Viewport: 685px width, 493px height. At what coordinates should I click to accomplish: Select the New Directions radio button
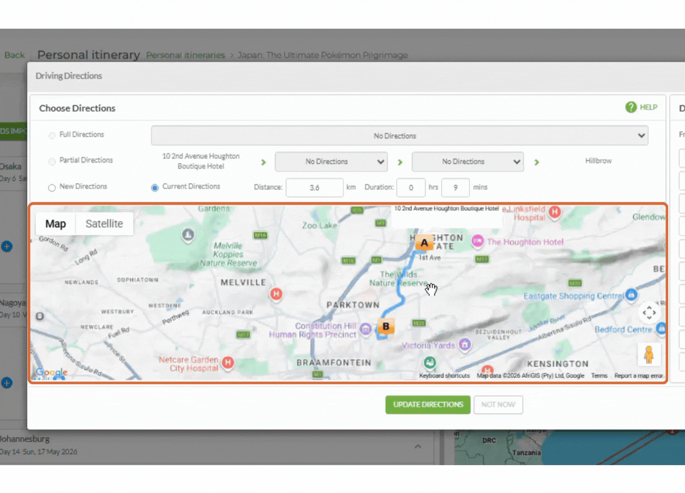(52, 188)
